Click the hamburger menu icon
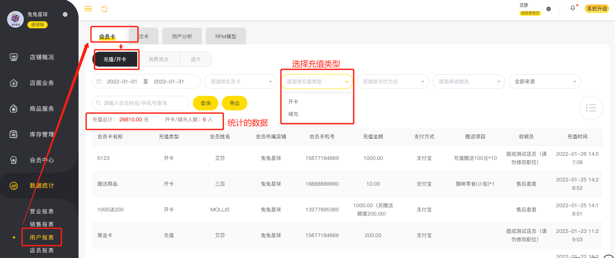This screenshot has width=615, height=258. point(88,9)
